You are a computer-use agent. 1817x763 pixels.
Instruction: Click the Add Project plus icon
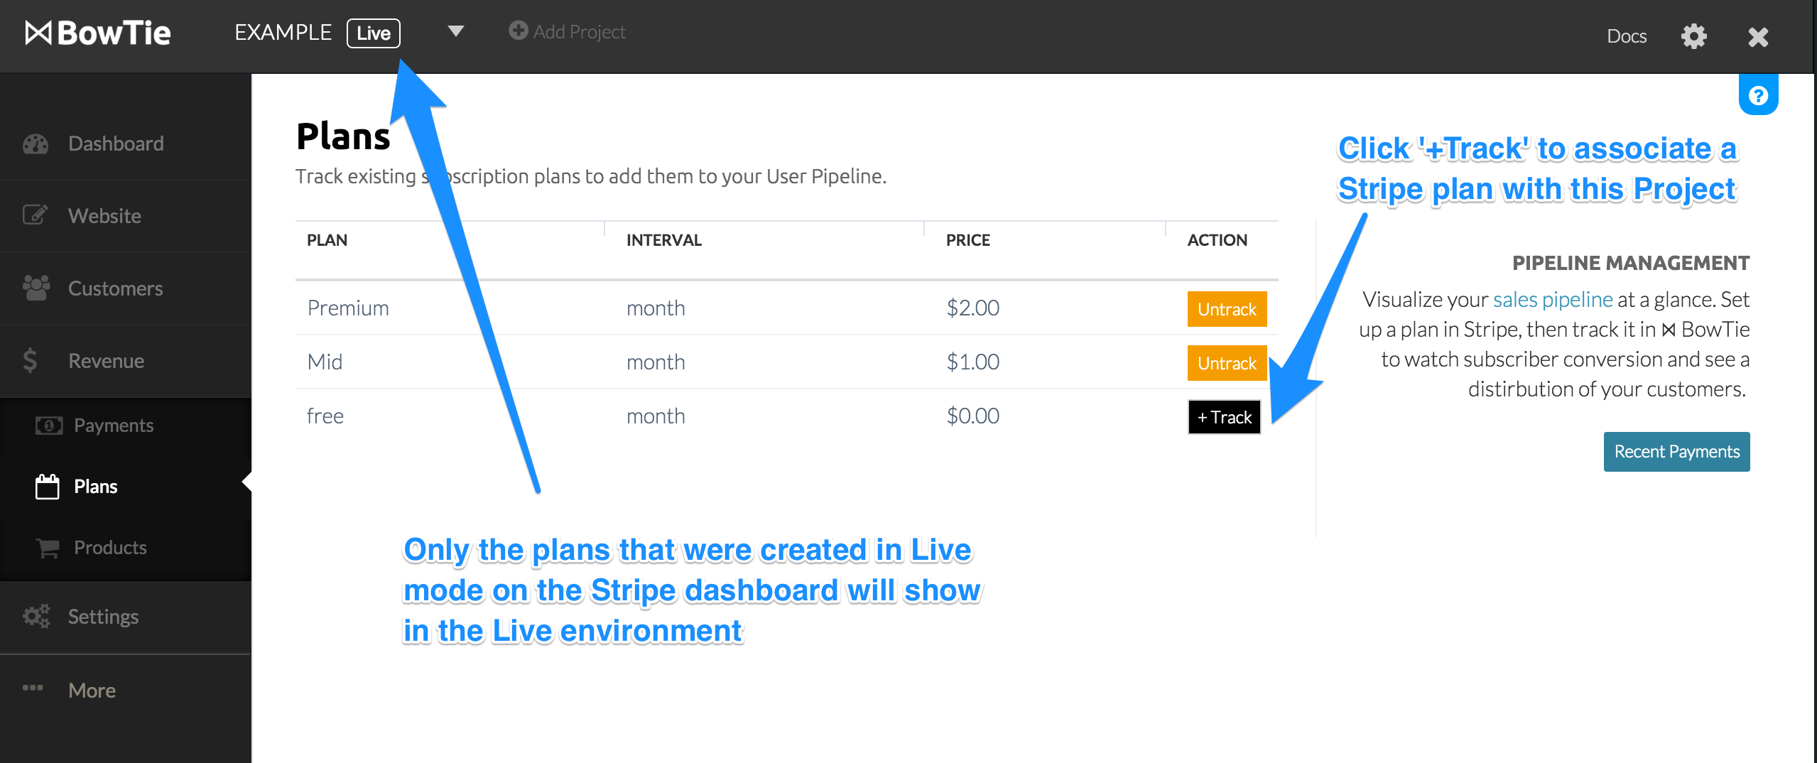click(519, 31)
